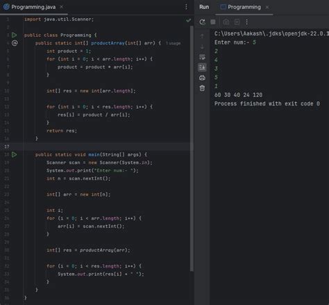Image resolution: width=329 pixels, height=305 pixels.
Task: Toggle soft-wrap in the console
Action: tap(202, 57)
